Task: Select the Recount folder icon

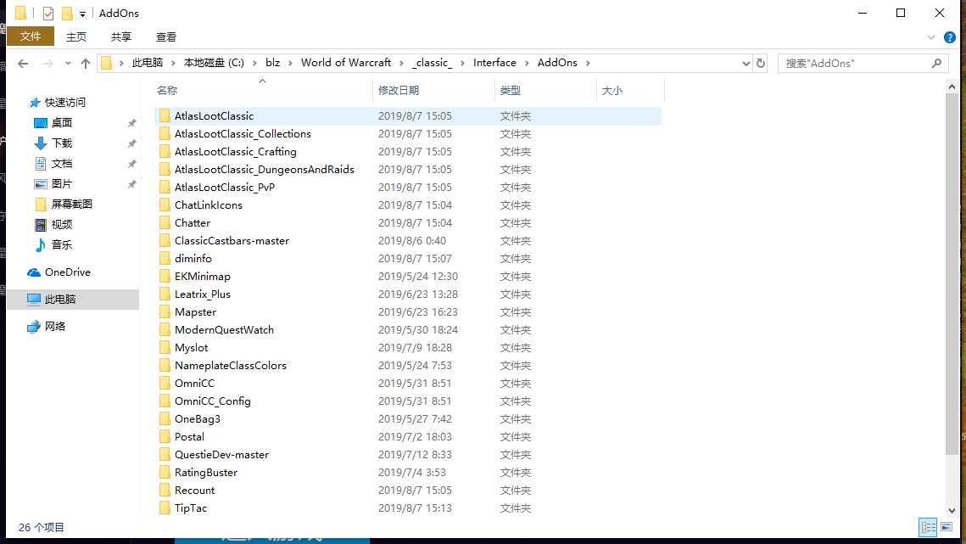Action: point(165,491)
